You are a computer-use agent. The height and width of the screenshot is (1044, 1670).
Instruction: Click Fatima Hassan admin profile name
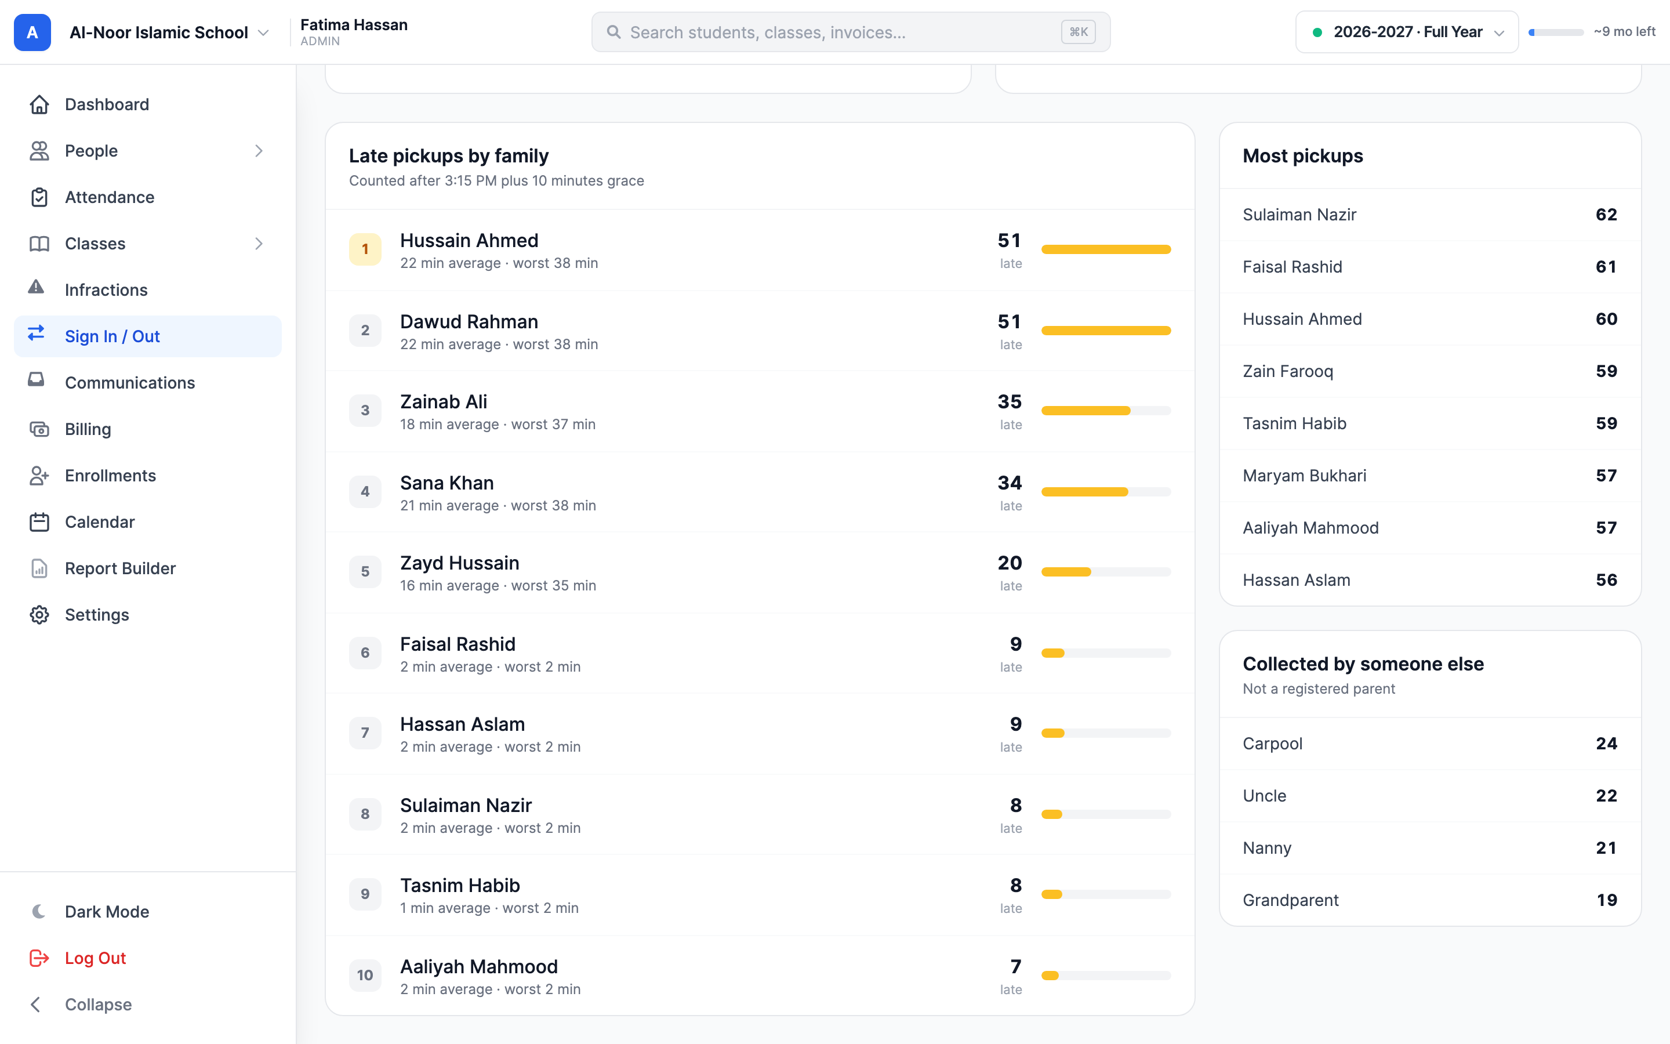(354, 25)
